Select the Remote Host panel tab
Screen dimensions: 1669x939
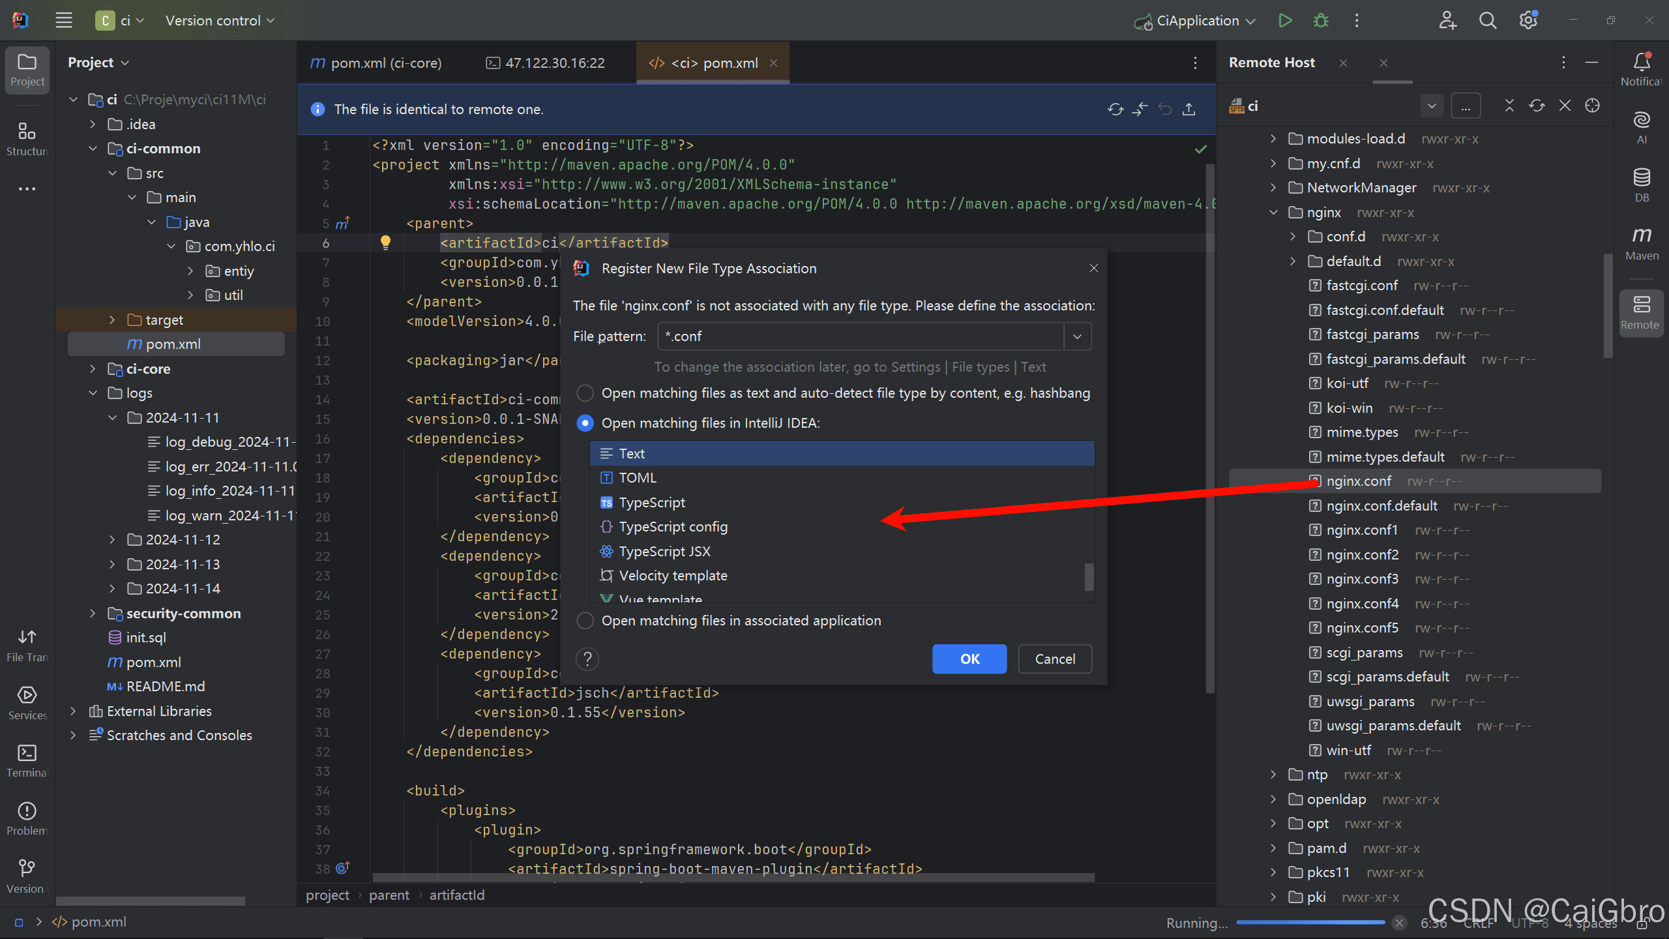point(1272,63)
